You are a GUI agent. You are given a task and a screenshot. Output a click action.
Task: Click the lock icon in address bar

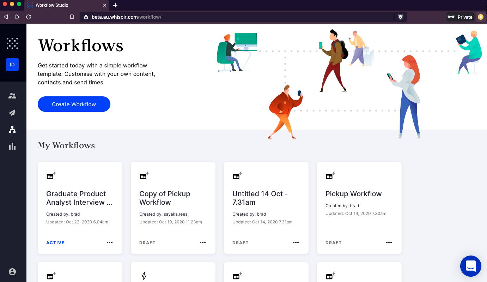tap(86, 17)
